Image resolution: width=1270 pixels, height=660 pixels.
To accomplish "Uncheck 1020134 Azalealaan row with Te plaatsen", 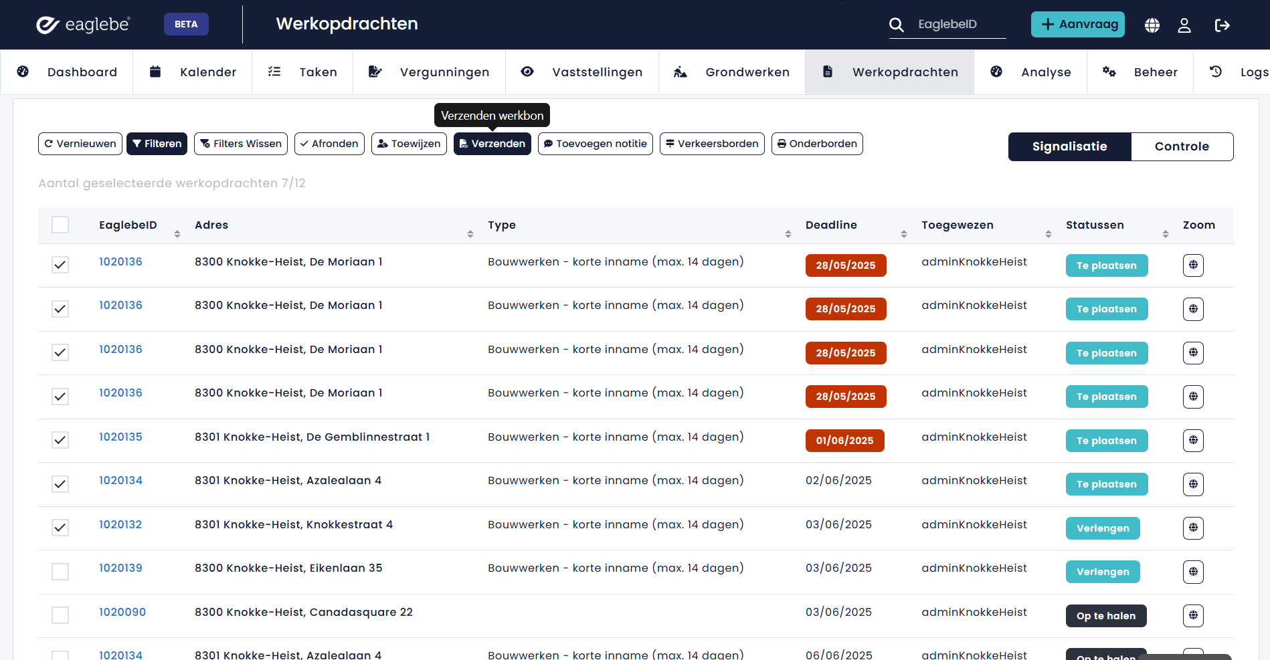I will (60, 483).
